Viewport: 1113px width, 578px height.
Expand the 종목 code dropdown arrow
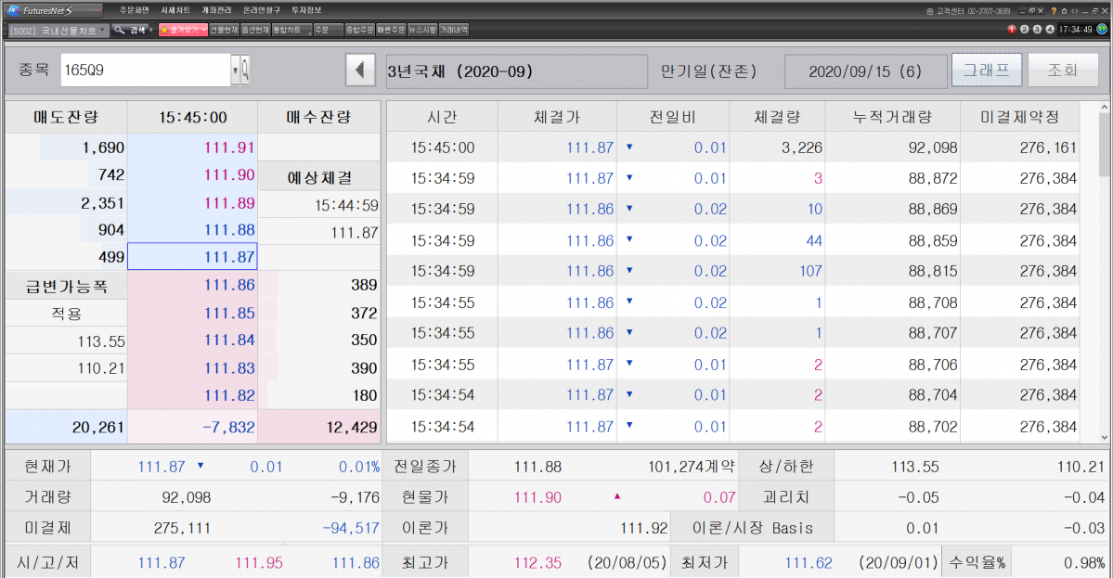click(x=234, y=70)
